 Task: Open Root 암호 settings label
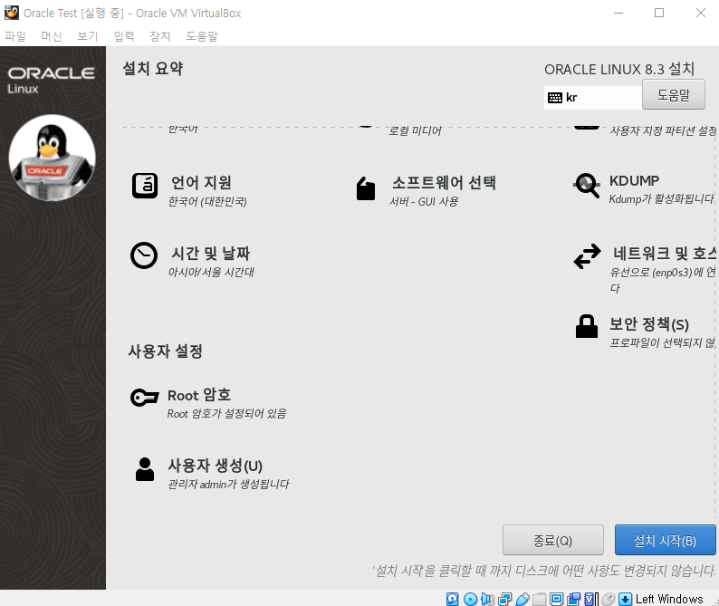point(199,395)
